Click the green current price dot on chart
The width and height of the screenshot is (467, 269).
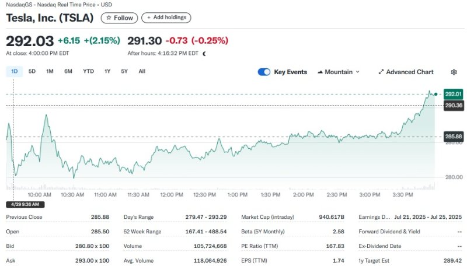(435, 94)
